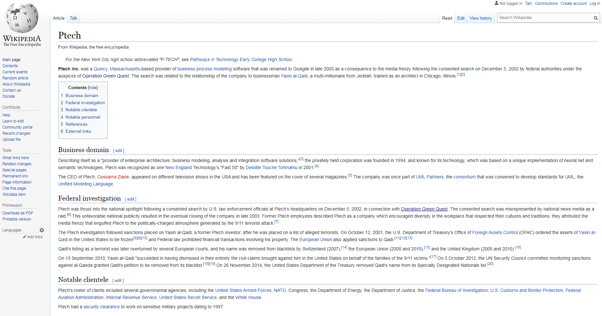
Task: Click Learn to edit link
Action: 13,121
